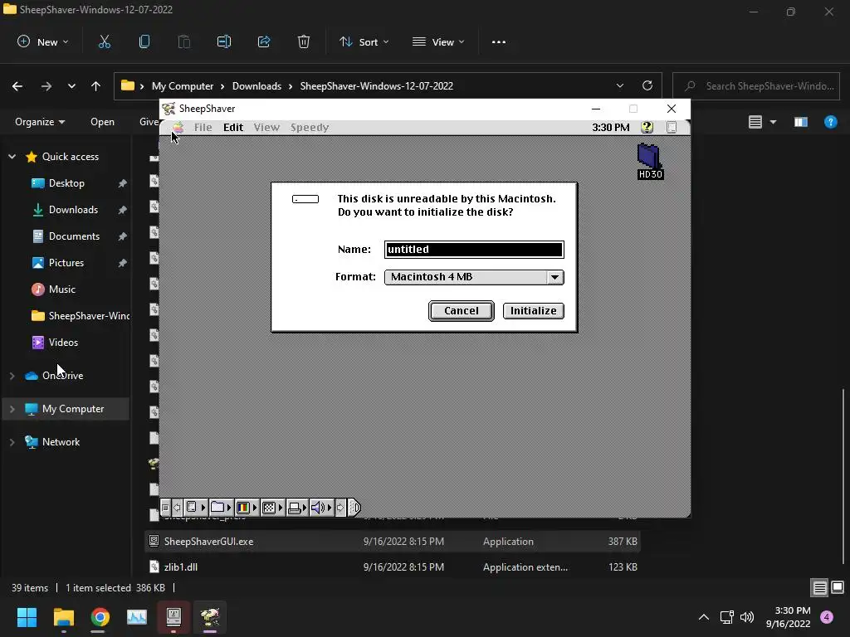Image resolution: width=850 pixels, height=637 pixels.
Task: Select the HD30 disk icon on desktop
Action: coord(649,161)
